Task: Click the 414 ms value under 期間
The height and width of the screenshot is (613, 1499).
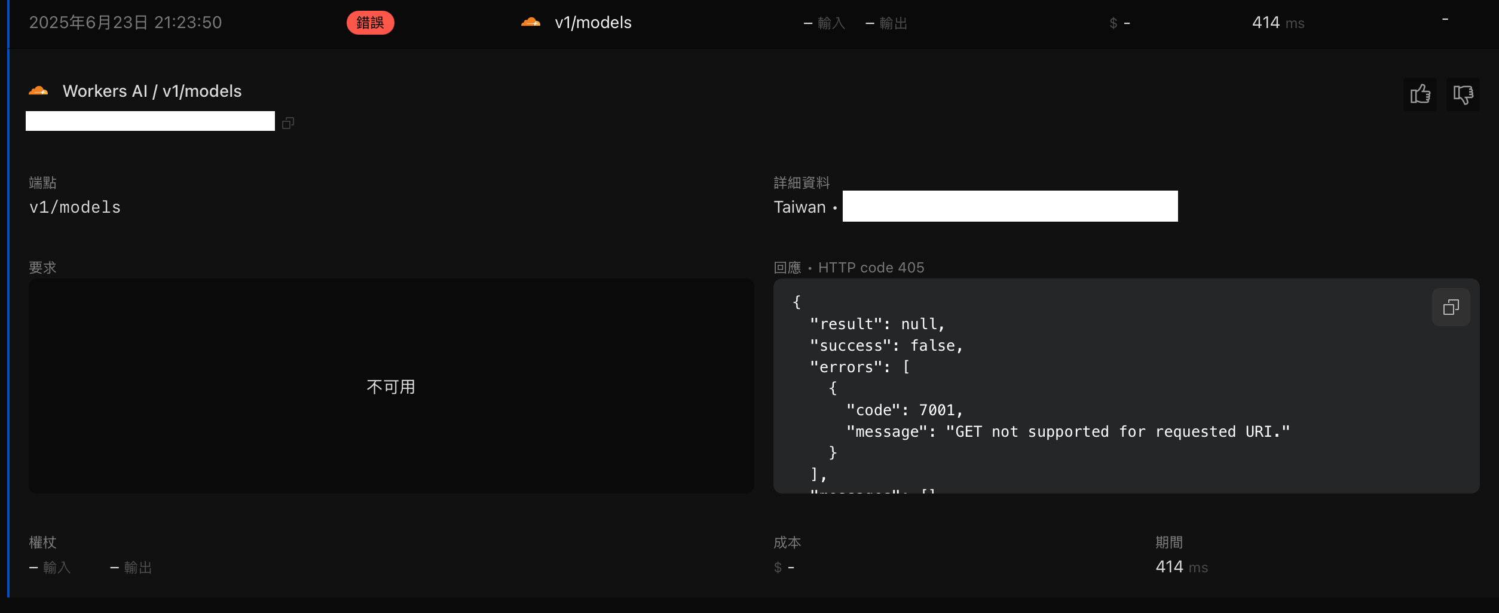Action: [1181, 567]
